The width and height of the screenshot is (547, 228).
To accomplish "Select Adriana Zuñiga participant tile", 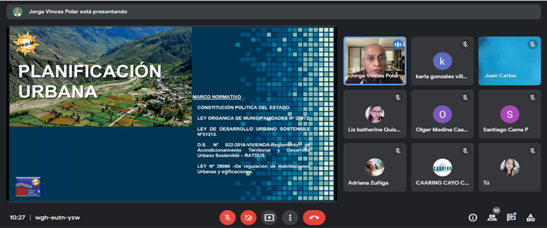I will [x=374, y=167].
